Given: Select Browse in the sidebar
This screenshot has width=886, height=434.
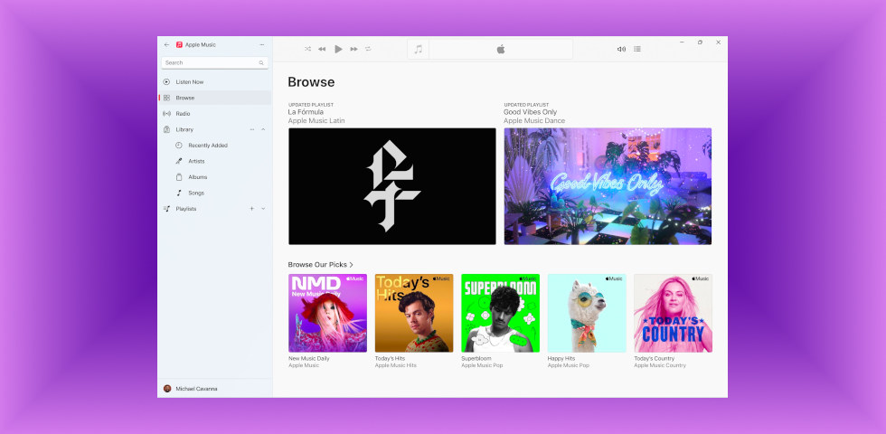Looking at the screenshot, I should [x=215, y=98].
